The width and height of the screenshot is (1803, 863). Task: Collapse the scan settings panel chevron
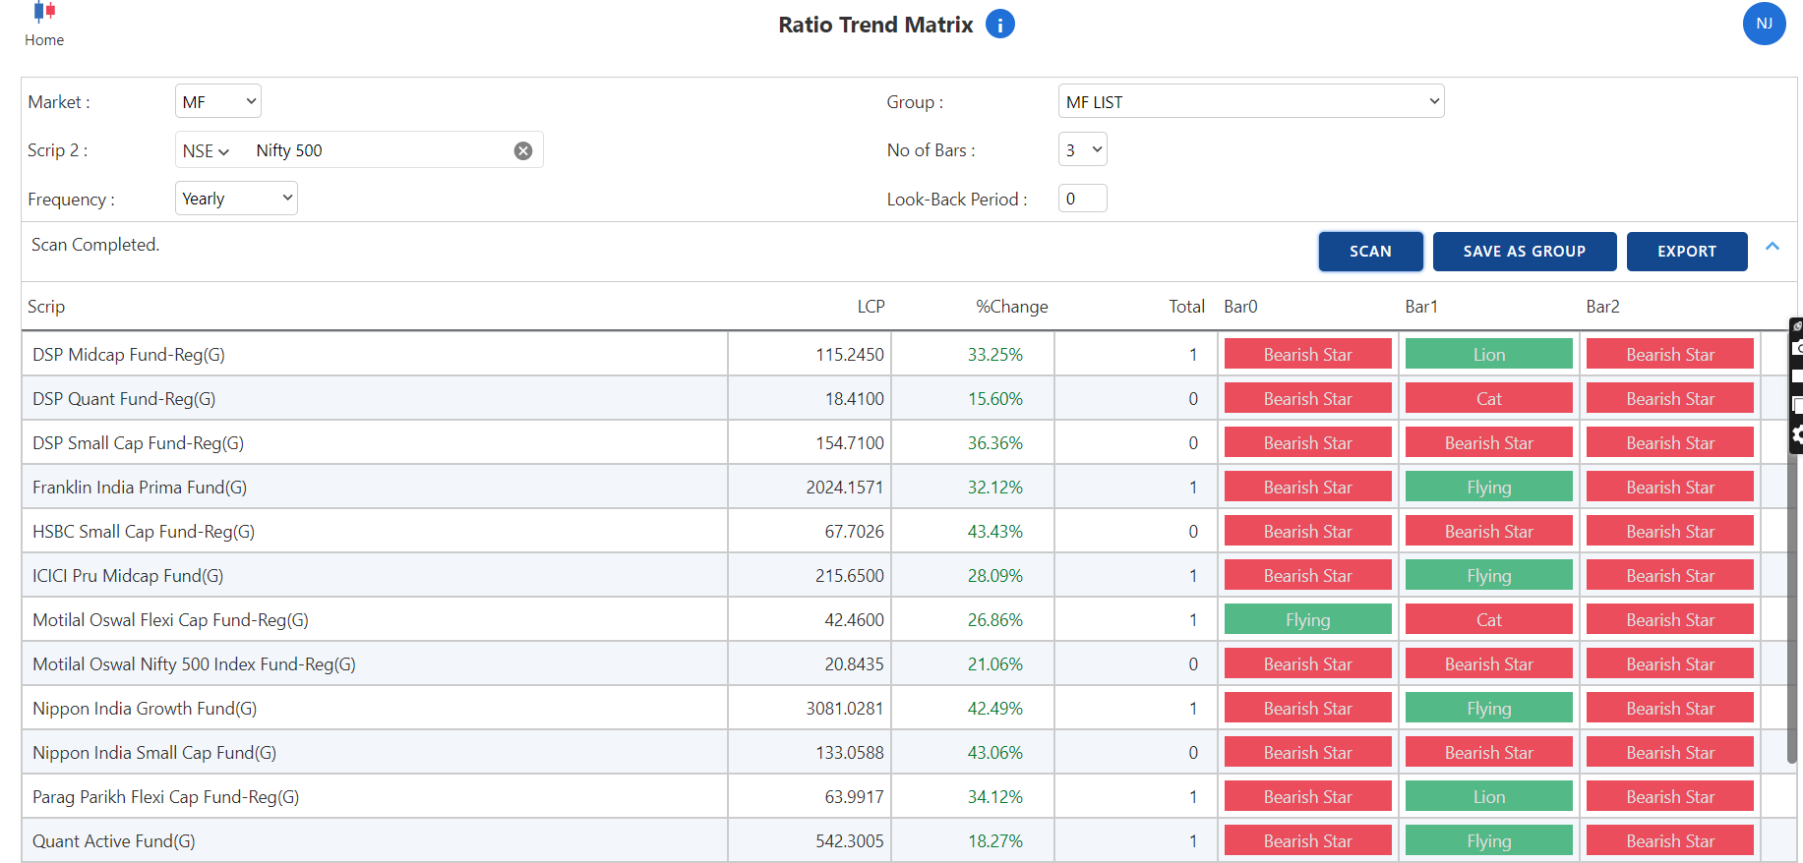coord(1773,247)
